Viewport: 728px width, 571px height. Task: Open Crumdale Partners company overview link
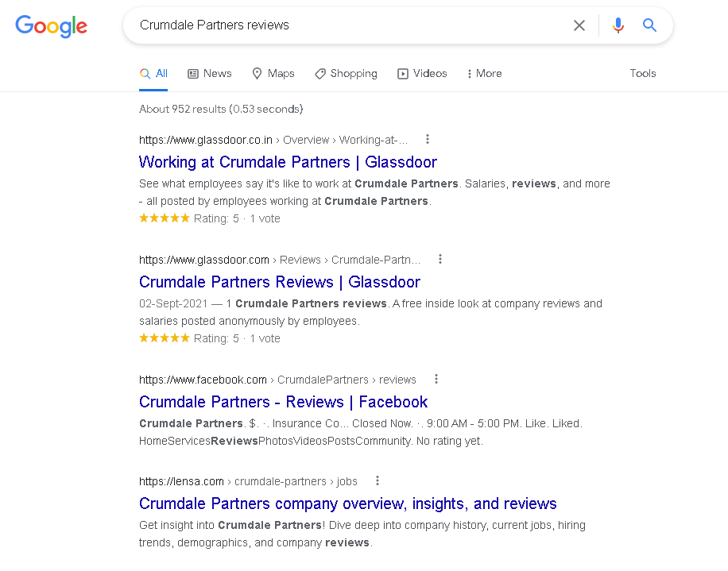(348, 503)
